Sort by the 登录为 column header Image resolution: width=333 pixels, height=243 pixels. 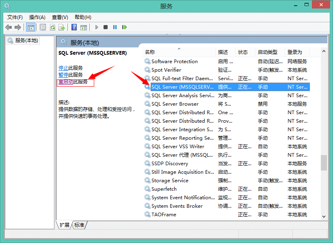click(x=297, y=52)
